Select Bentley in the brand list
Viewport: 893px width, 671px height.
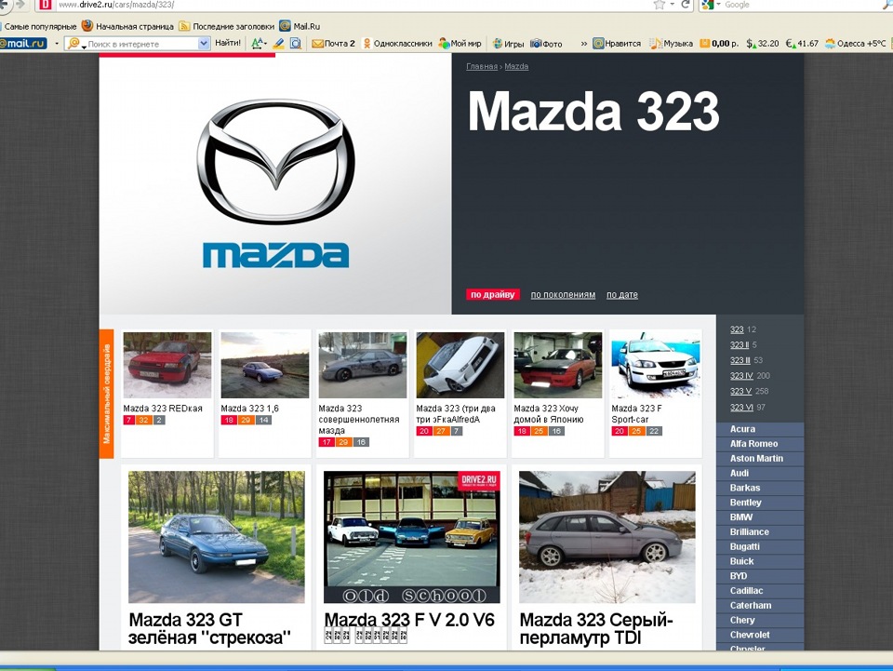(x=760, y=503)
